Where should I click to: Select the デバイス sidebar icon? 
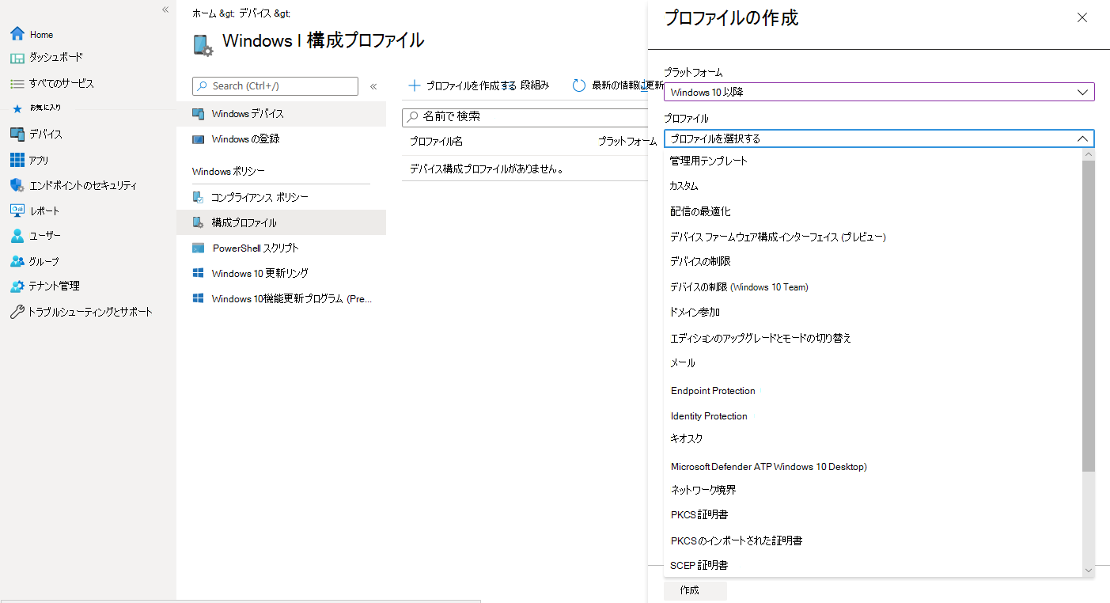pyautogui.click(x=16, y=133)
